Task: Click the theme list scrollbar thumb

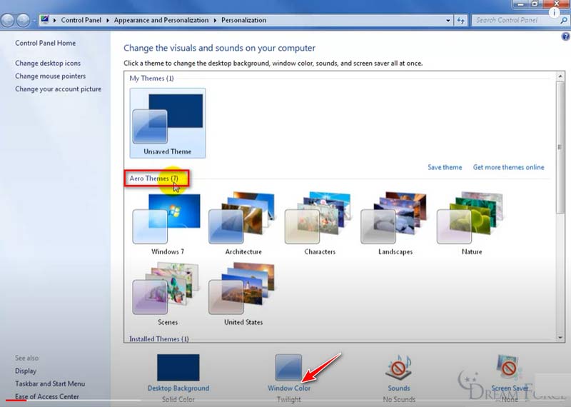Action: [x=560, y=147]
